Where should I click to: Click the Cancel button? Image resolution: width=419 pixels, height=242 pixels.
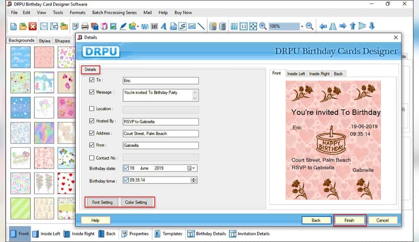coord(382,220)
